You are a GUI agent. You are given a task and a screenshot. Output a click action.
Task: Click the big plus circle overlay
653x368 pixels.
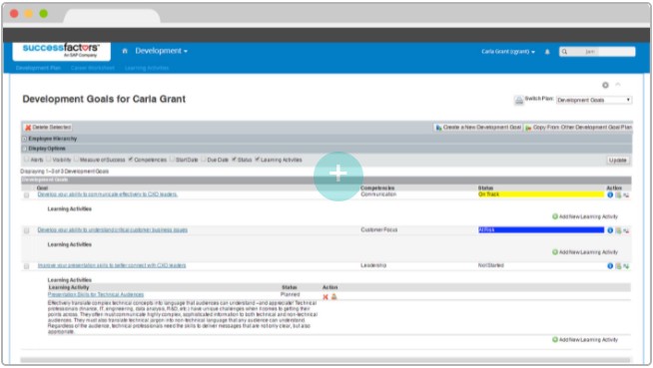338,176
